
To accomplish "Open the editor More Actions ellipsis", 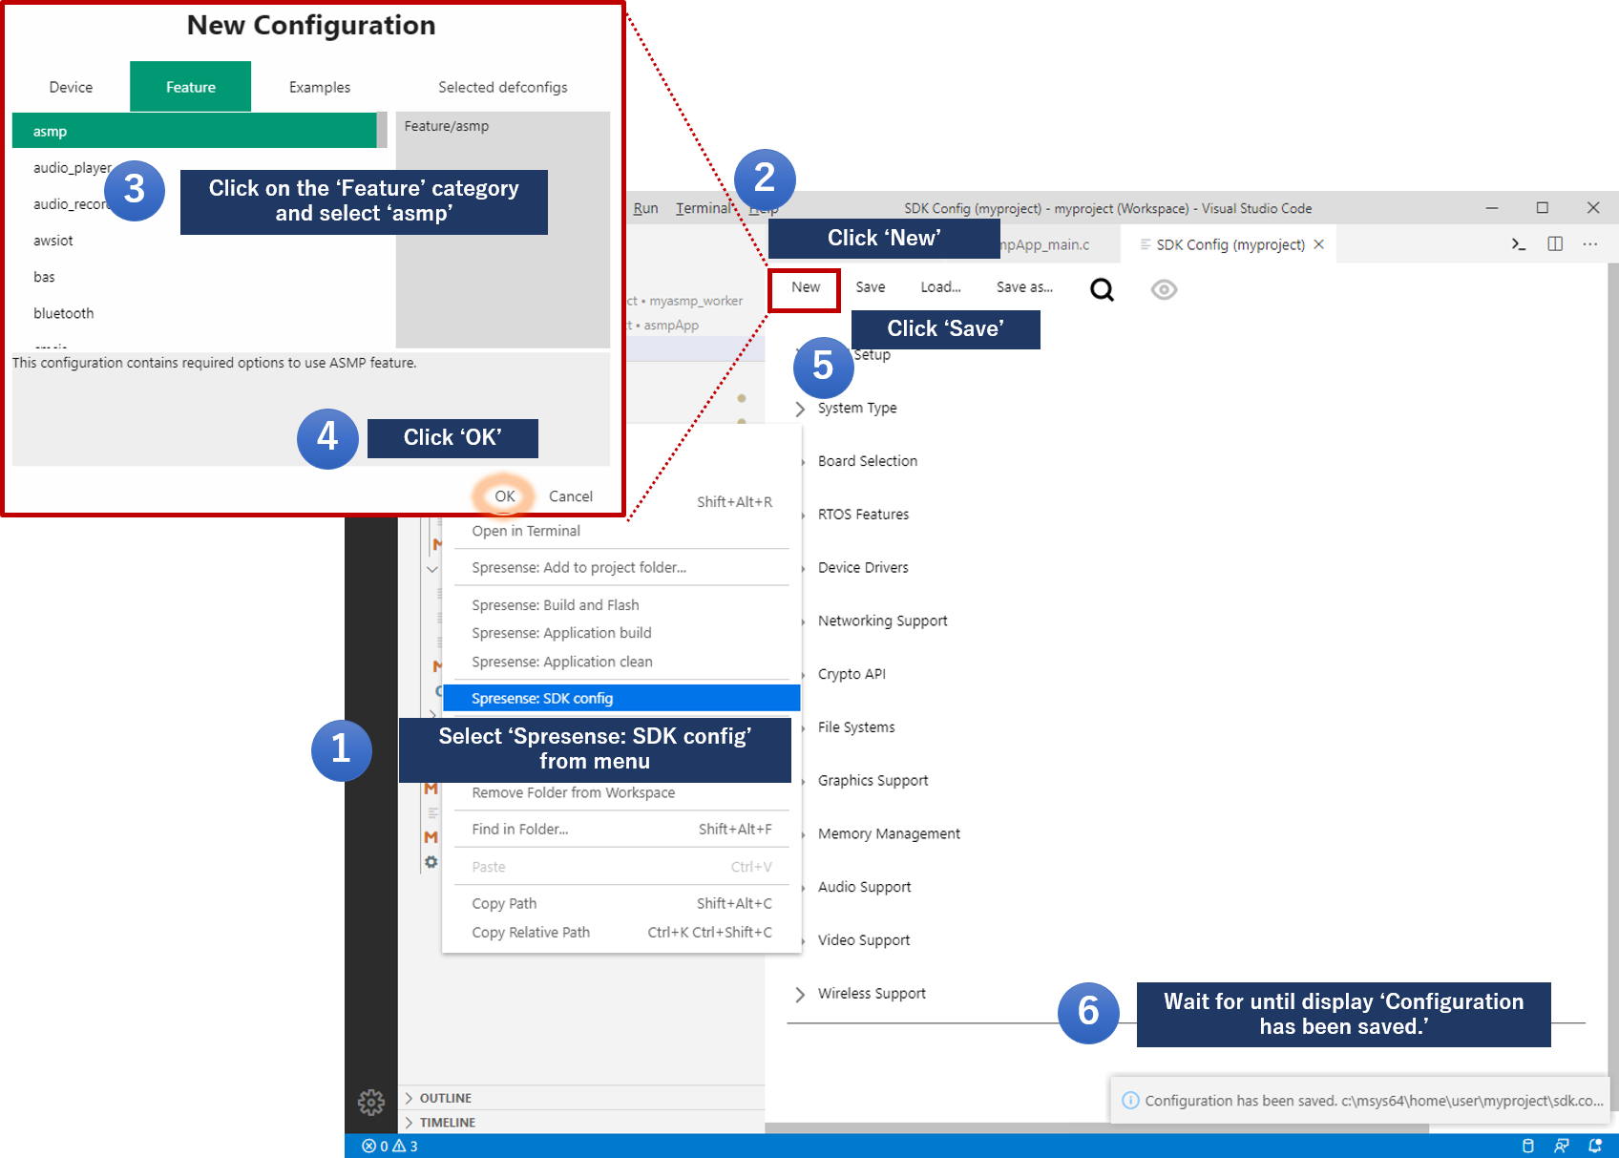I will (x=1589, y=244).
